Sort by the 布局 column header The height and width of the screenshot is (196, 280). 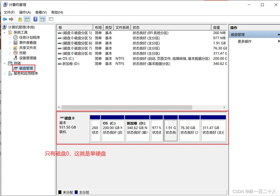(98, 28)
